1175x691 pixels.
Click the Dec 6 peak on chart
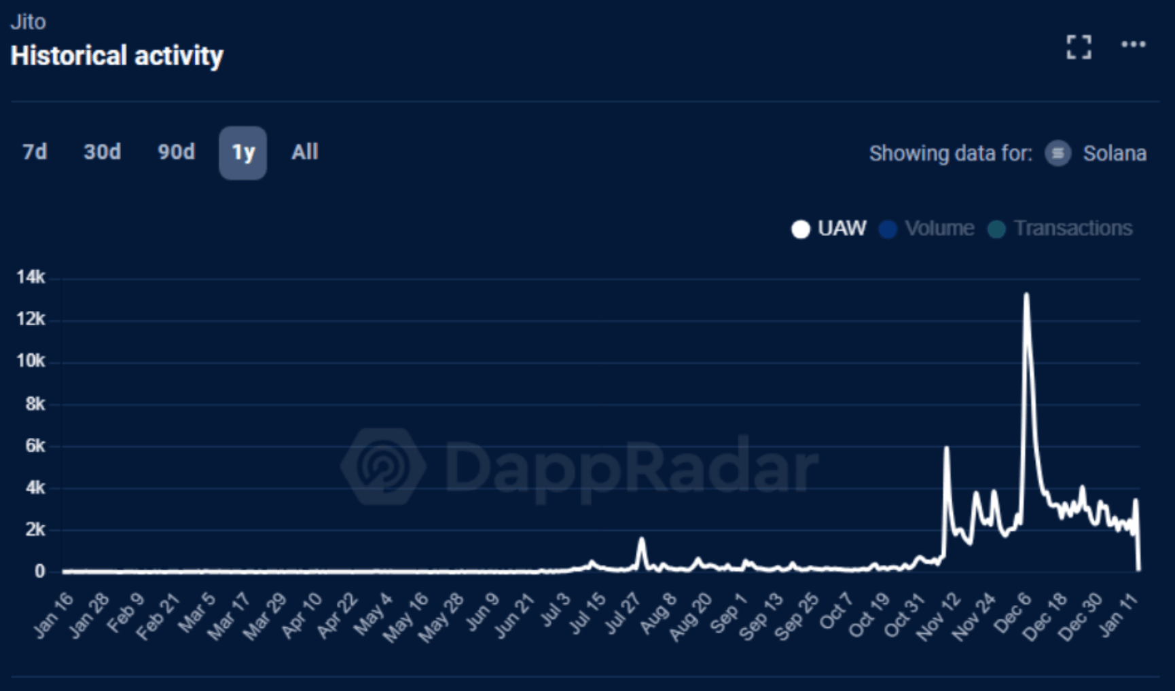tap(1026, 295)
